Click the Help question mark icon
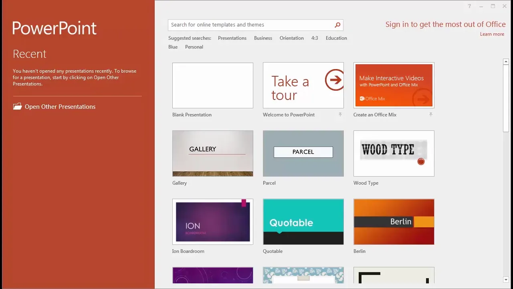The height and width of the screenshot is (289, 513). click(469, 6)
